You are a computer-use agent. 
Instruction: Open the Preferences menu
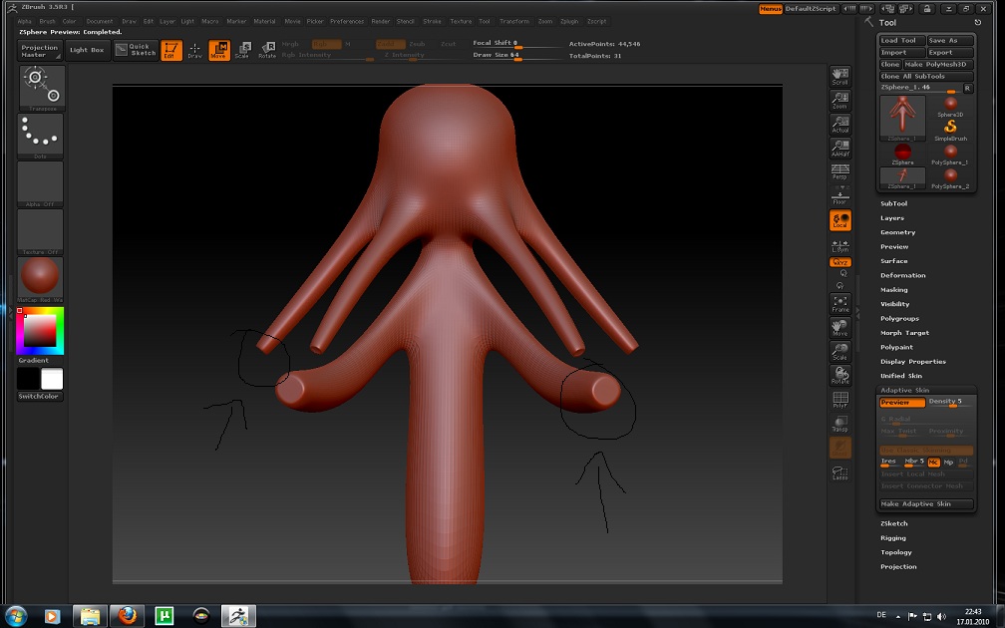pyautogui.click(x=347, y=21)
